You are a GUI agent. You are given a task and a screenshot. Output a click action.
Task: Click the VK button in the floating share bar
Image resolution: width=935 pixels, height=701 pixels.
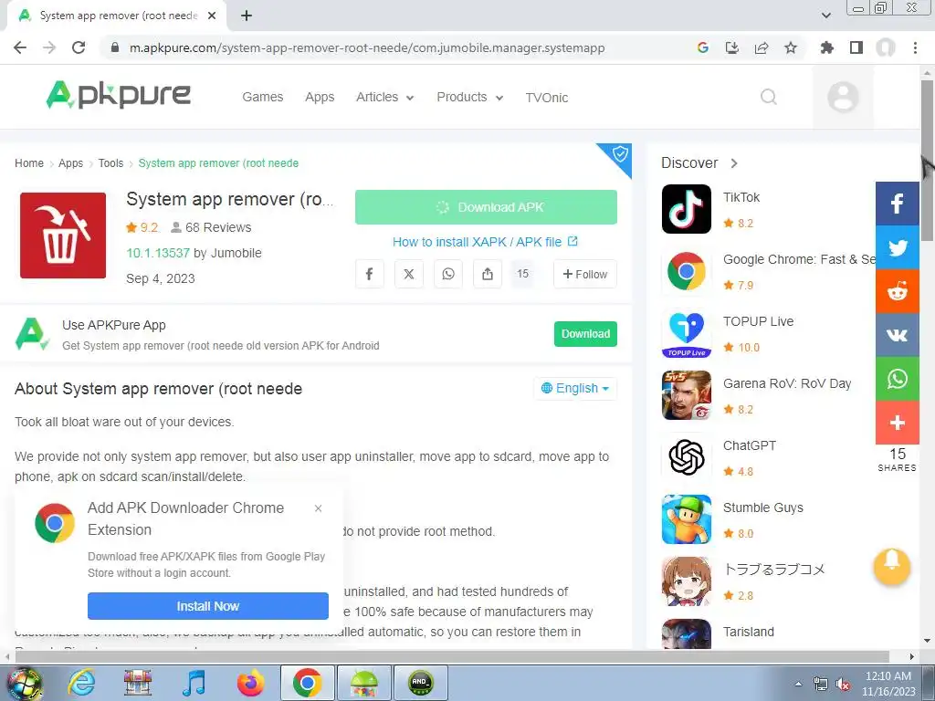tap(897, 334)
